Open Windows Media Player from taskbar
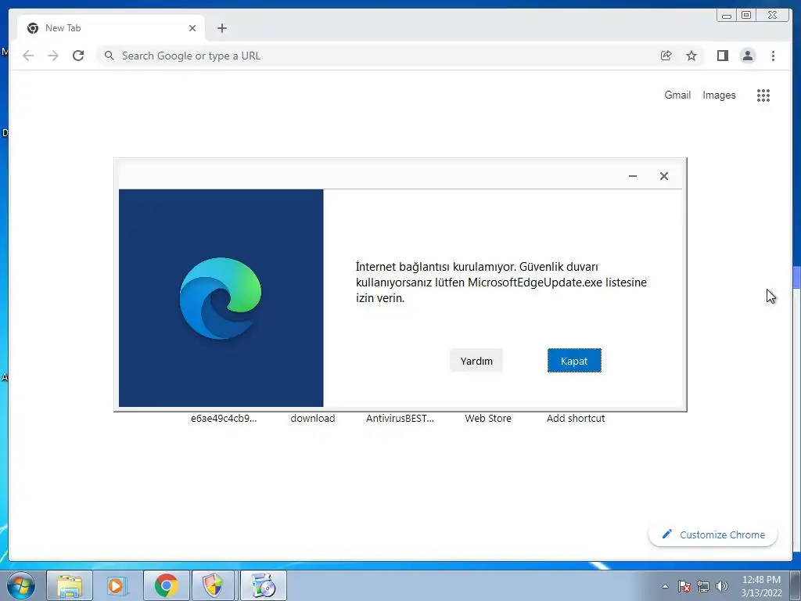The width and height of the screenshot is (801, 601). (117, 585)
